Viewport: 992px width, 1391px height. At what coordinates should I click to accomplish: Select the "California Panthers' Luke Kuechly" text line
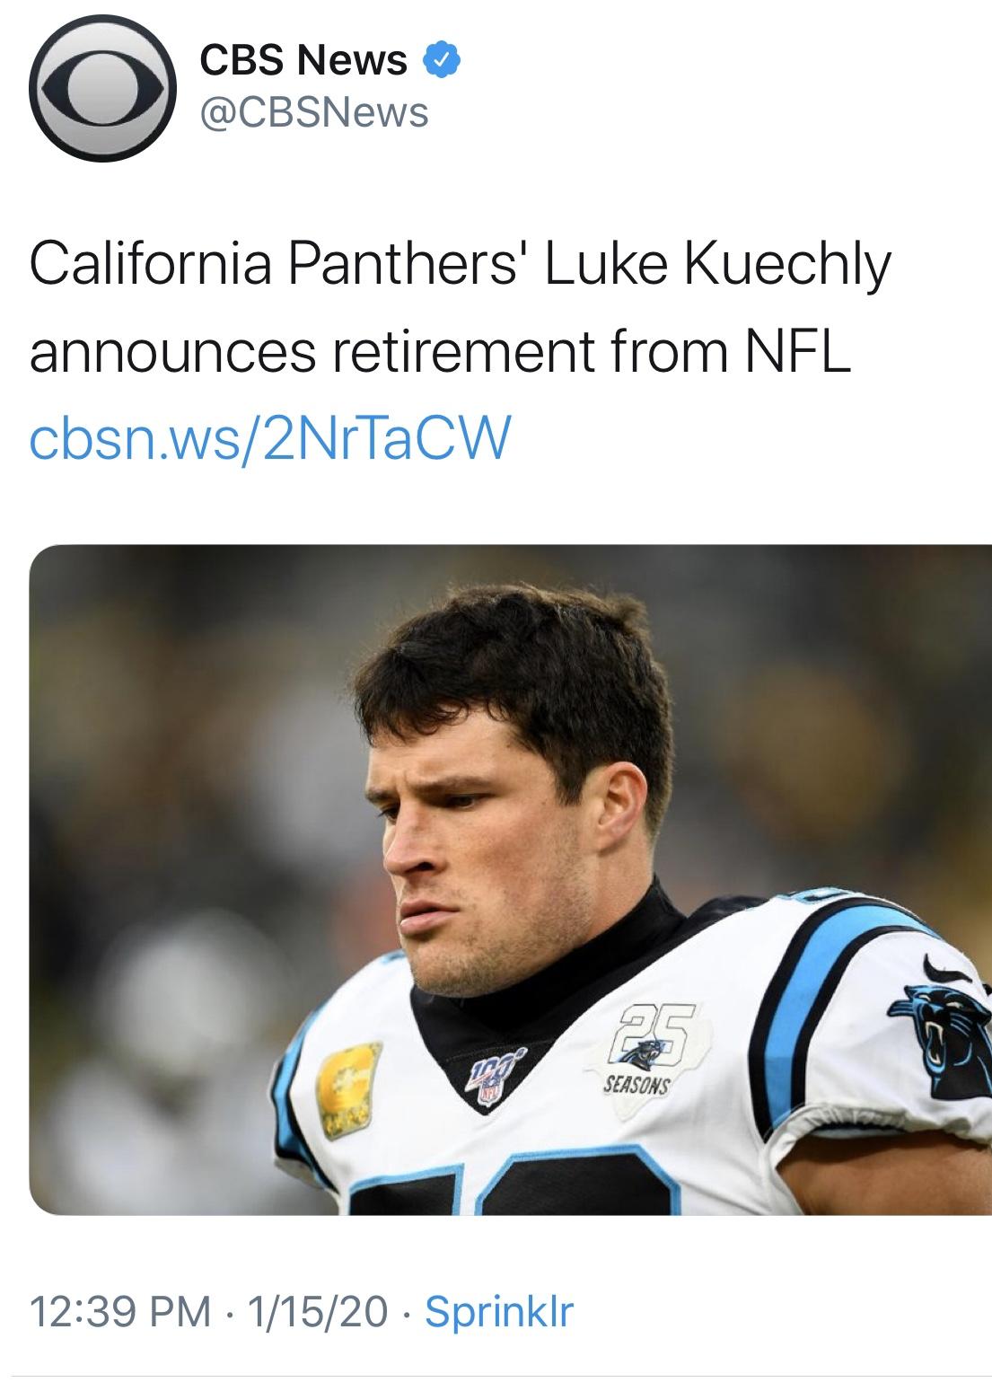pos(461,267)
